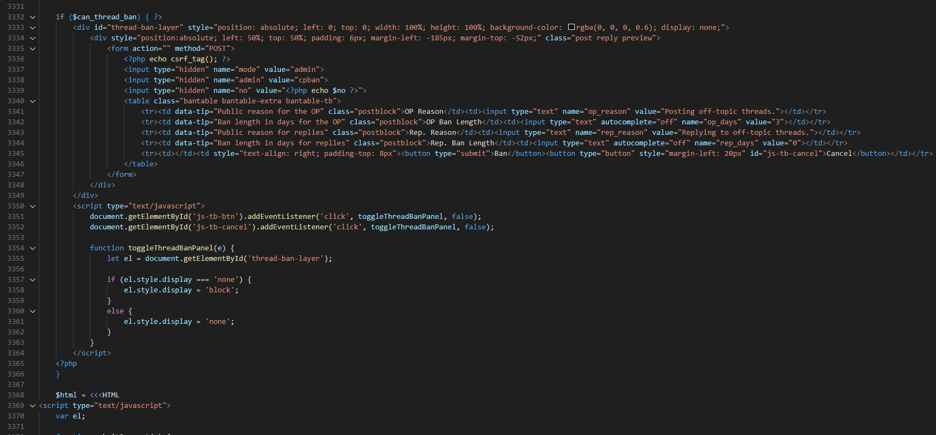Fold the form element at line 3335
This screenshot has height=435, width=936.
click(x=33, y=49)
